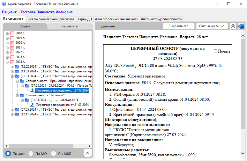Image resolution: width=247 pixels, height=161 pixels.
Task: Click the document scrollbar down arrow
Action: [x=243, y=153]
